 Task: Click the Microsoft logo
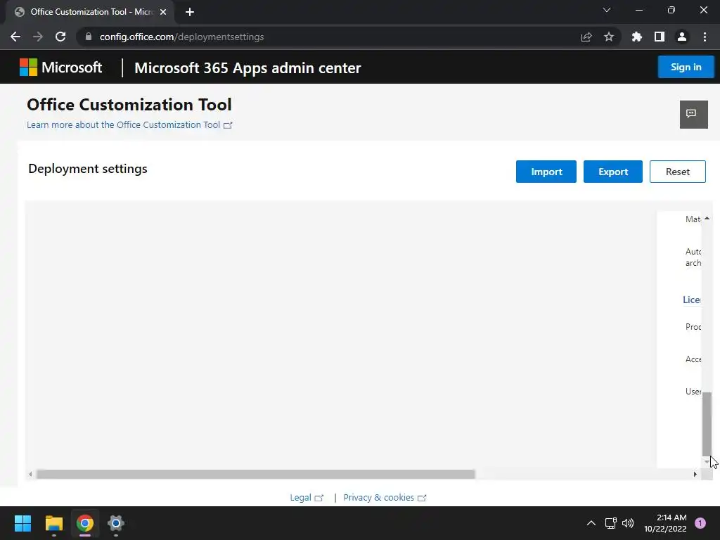tap(60, 67)
